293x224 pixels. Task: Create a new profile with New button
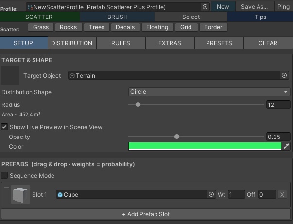coord(223,7)
